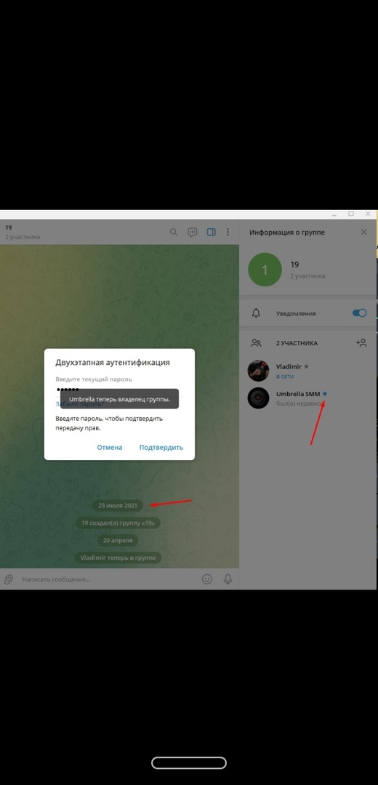The width and height of the screenshot is (378, 785).
Task: Open the discussion comments icon in header
Action: coord(192,233)
